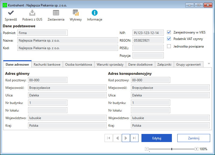Click the zoom slider handle
Screen dimensions: 215x155
(172, 149)
